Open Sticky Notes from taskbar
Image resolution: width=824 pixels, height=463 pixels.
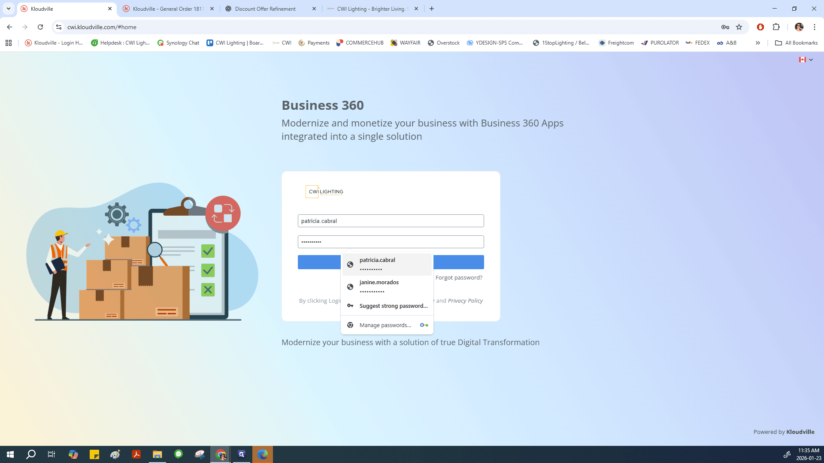click(94, 454)
